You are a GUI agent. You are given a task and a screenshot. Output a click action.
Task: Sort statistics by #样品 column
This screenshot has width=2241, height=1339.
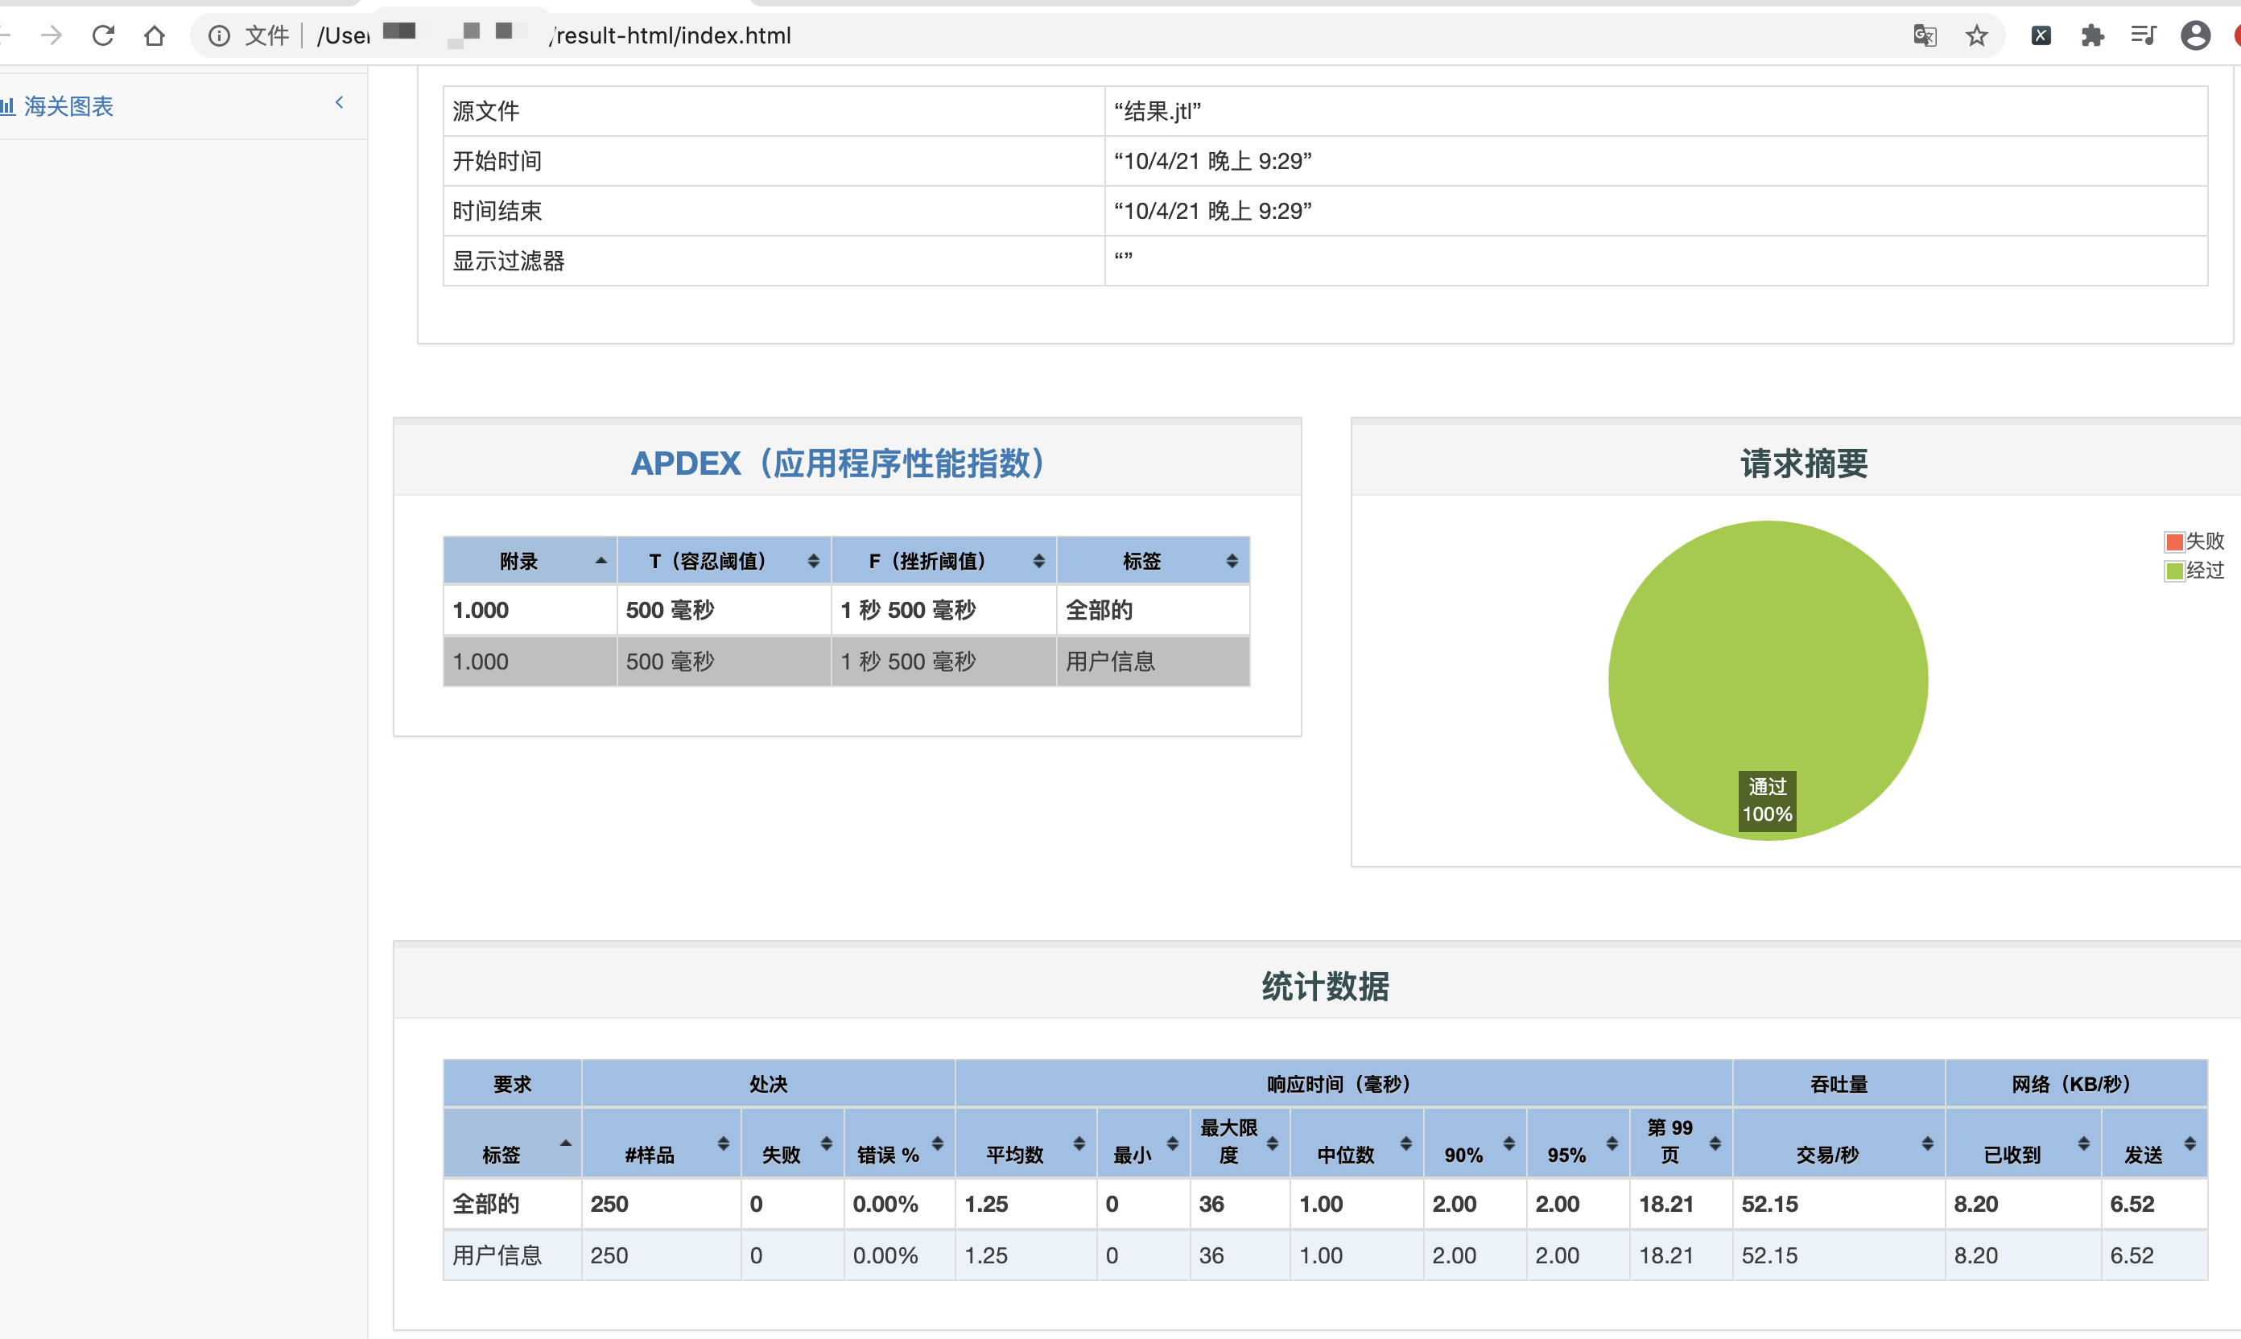662,1143
